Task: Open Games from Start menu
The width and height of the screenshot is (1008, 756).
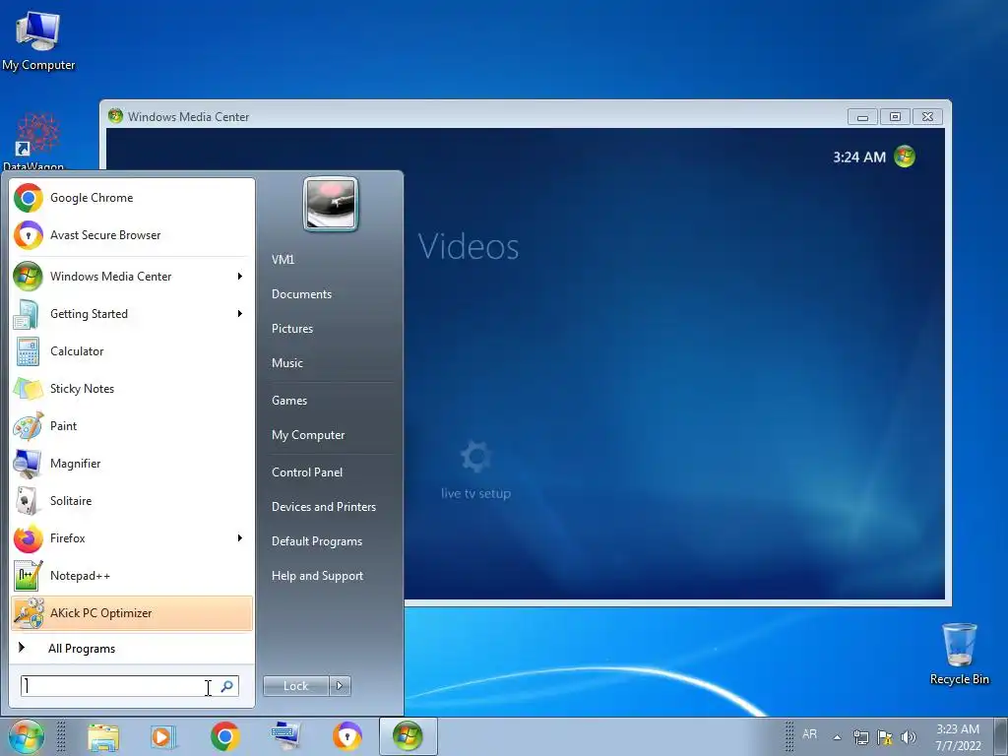Action: tap(289, 401)
